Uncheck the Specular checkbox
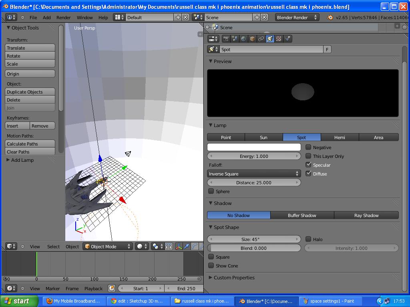 (x=308, y=165)
